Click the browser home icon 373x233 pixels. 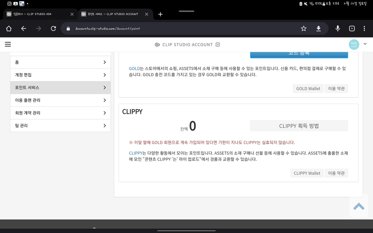9,28
